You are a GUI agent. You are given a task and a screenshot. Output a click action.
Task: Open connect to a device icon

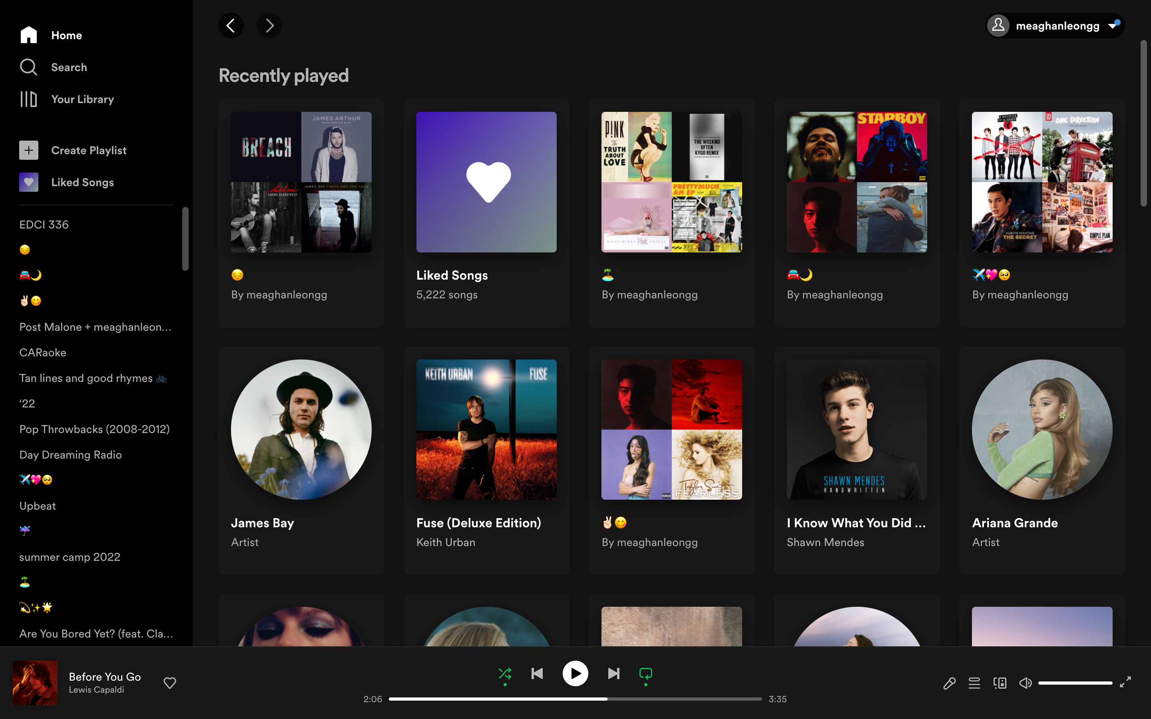coord(1000,683)
